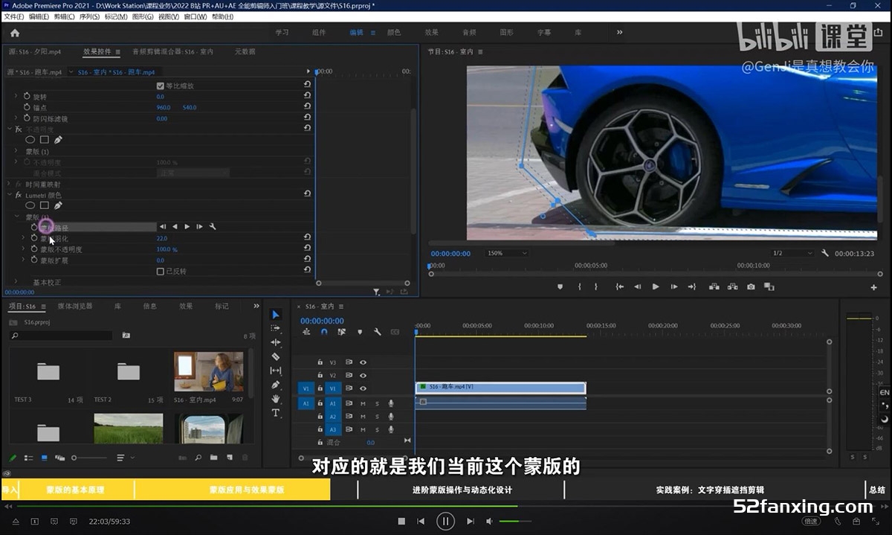Open timeline display settings wrench
The image size is (892, 535).
coord(378,332)
